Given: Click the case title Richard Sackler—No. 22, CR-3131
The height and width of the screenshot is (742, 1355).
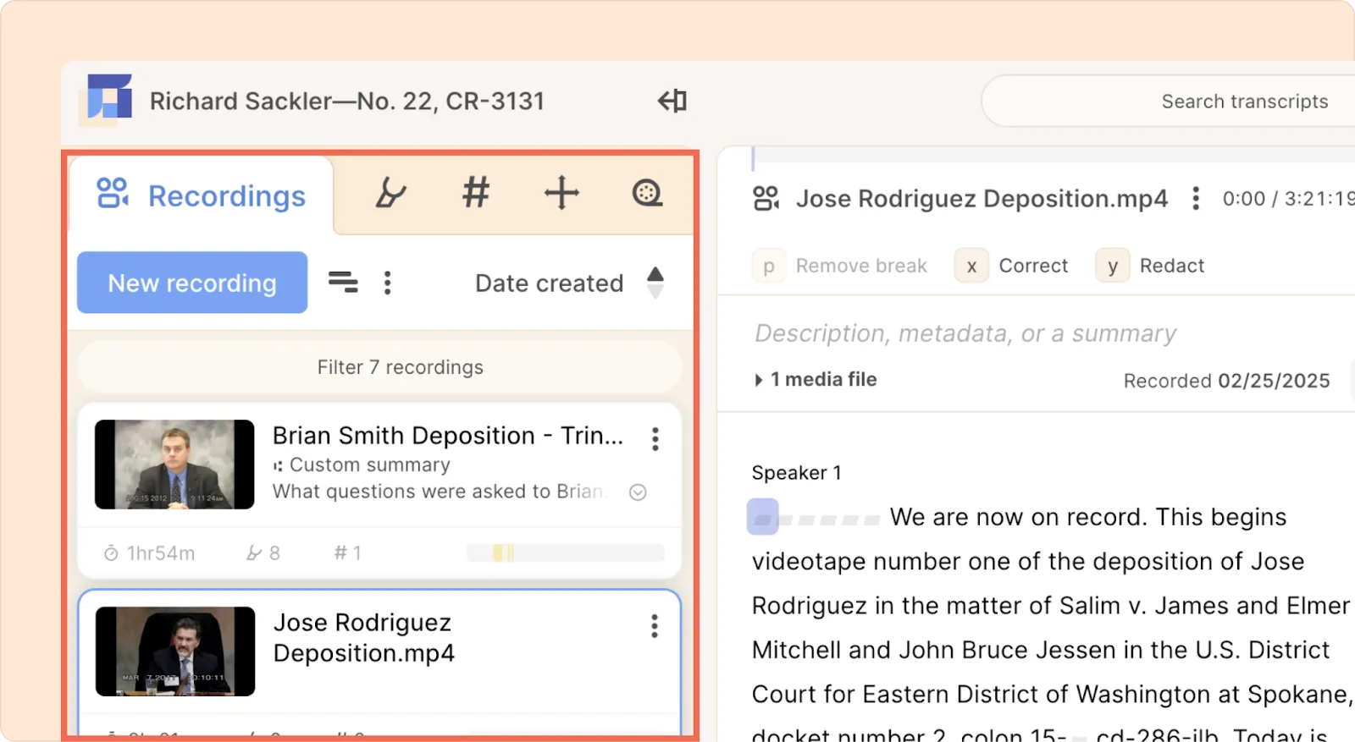Looking at the screenshot, I should 347,102.
